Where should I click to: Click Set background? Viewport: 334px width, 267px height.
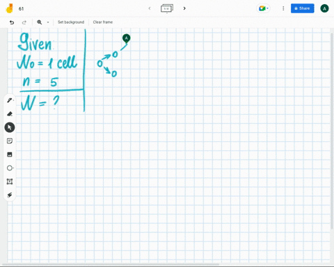(x=71, y=22)
